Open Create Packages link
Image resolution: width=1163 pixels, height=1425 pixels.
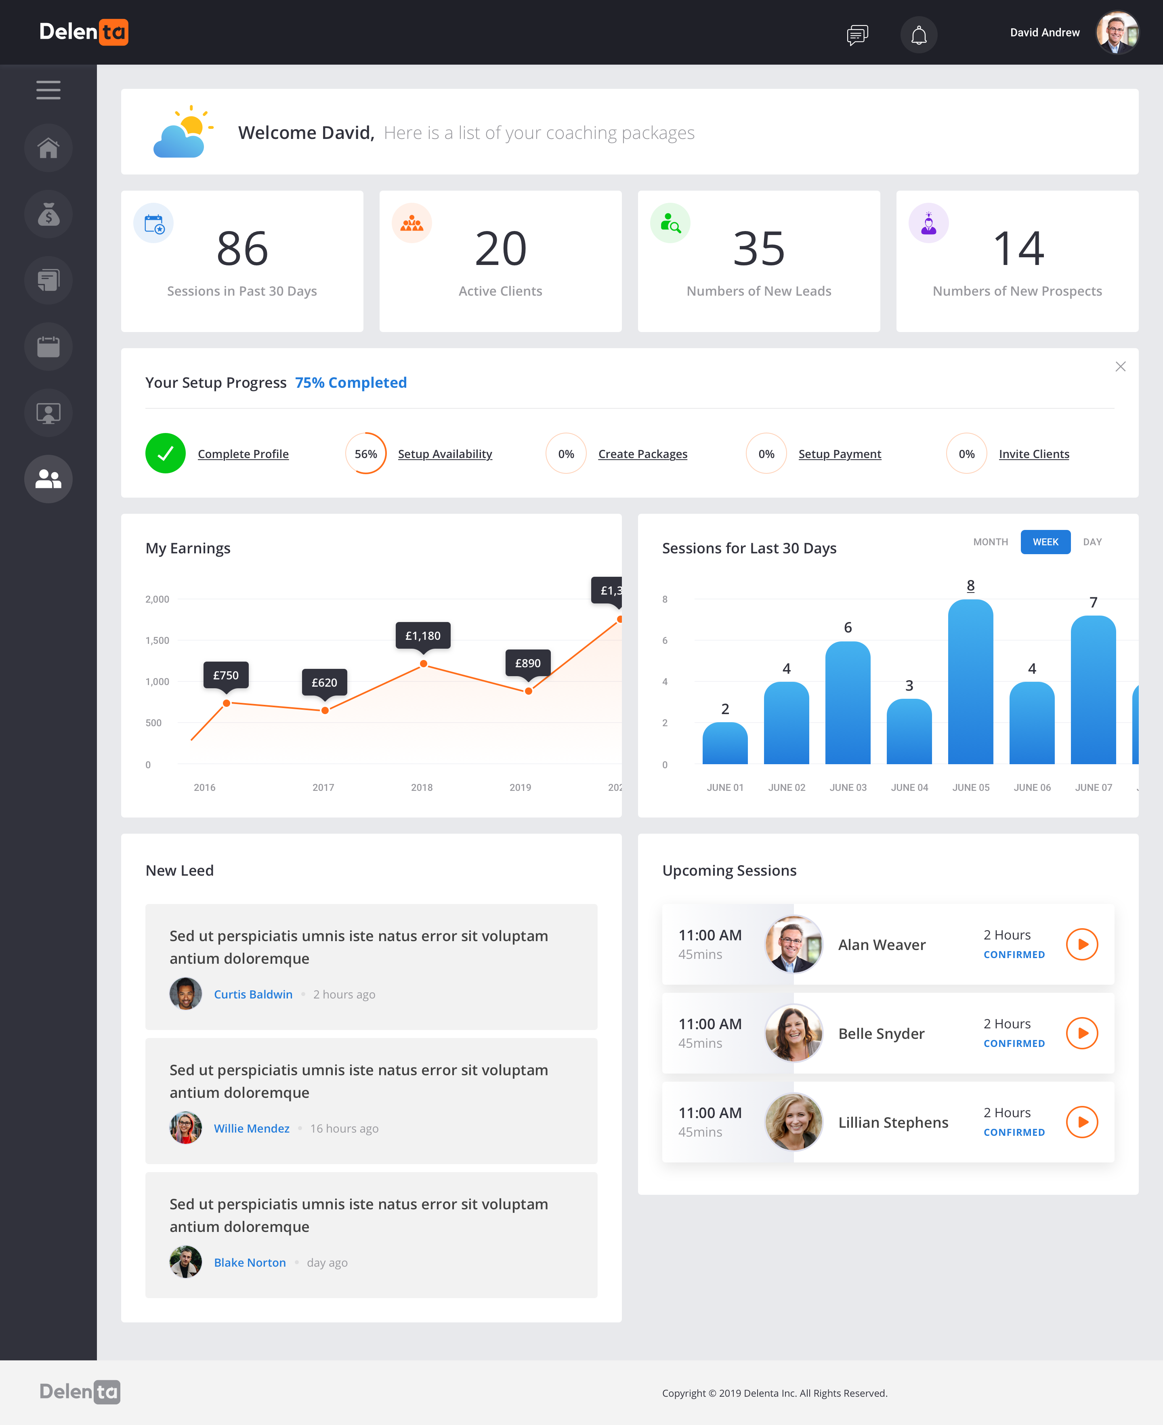pyautogui.click(x=642, y=454)
